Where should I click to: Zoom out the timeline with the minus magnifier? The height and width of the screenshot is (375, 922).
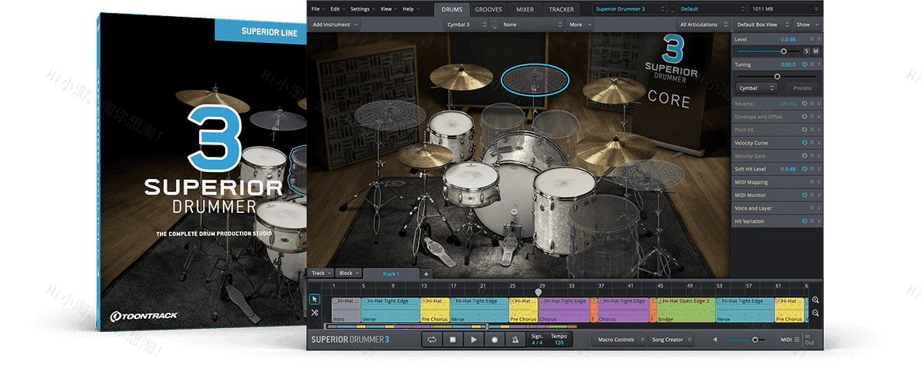[x=815, y=313]
